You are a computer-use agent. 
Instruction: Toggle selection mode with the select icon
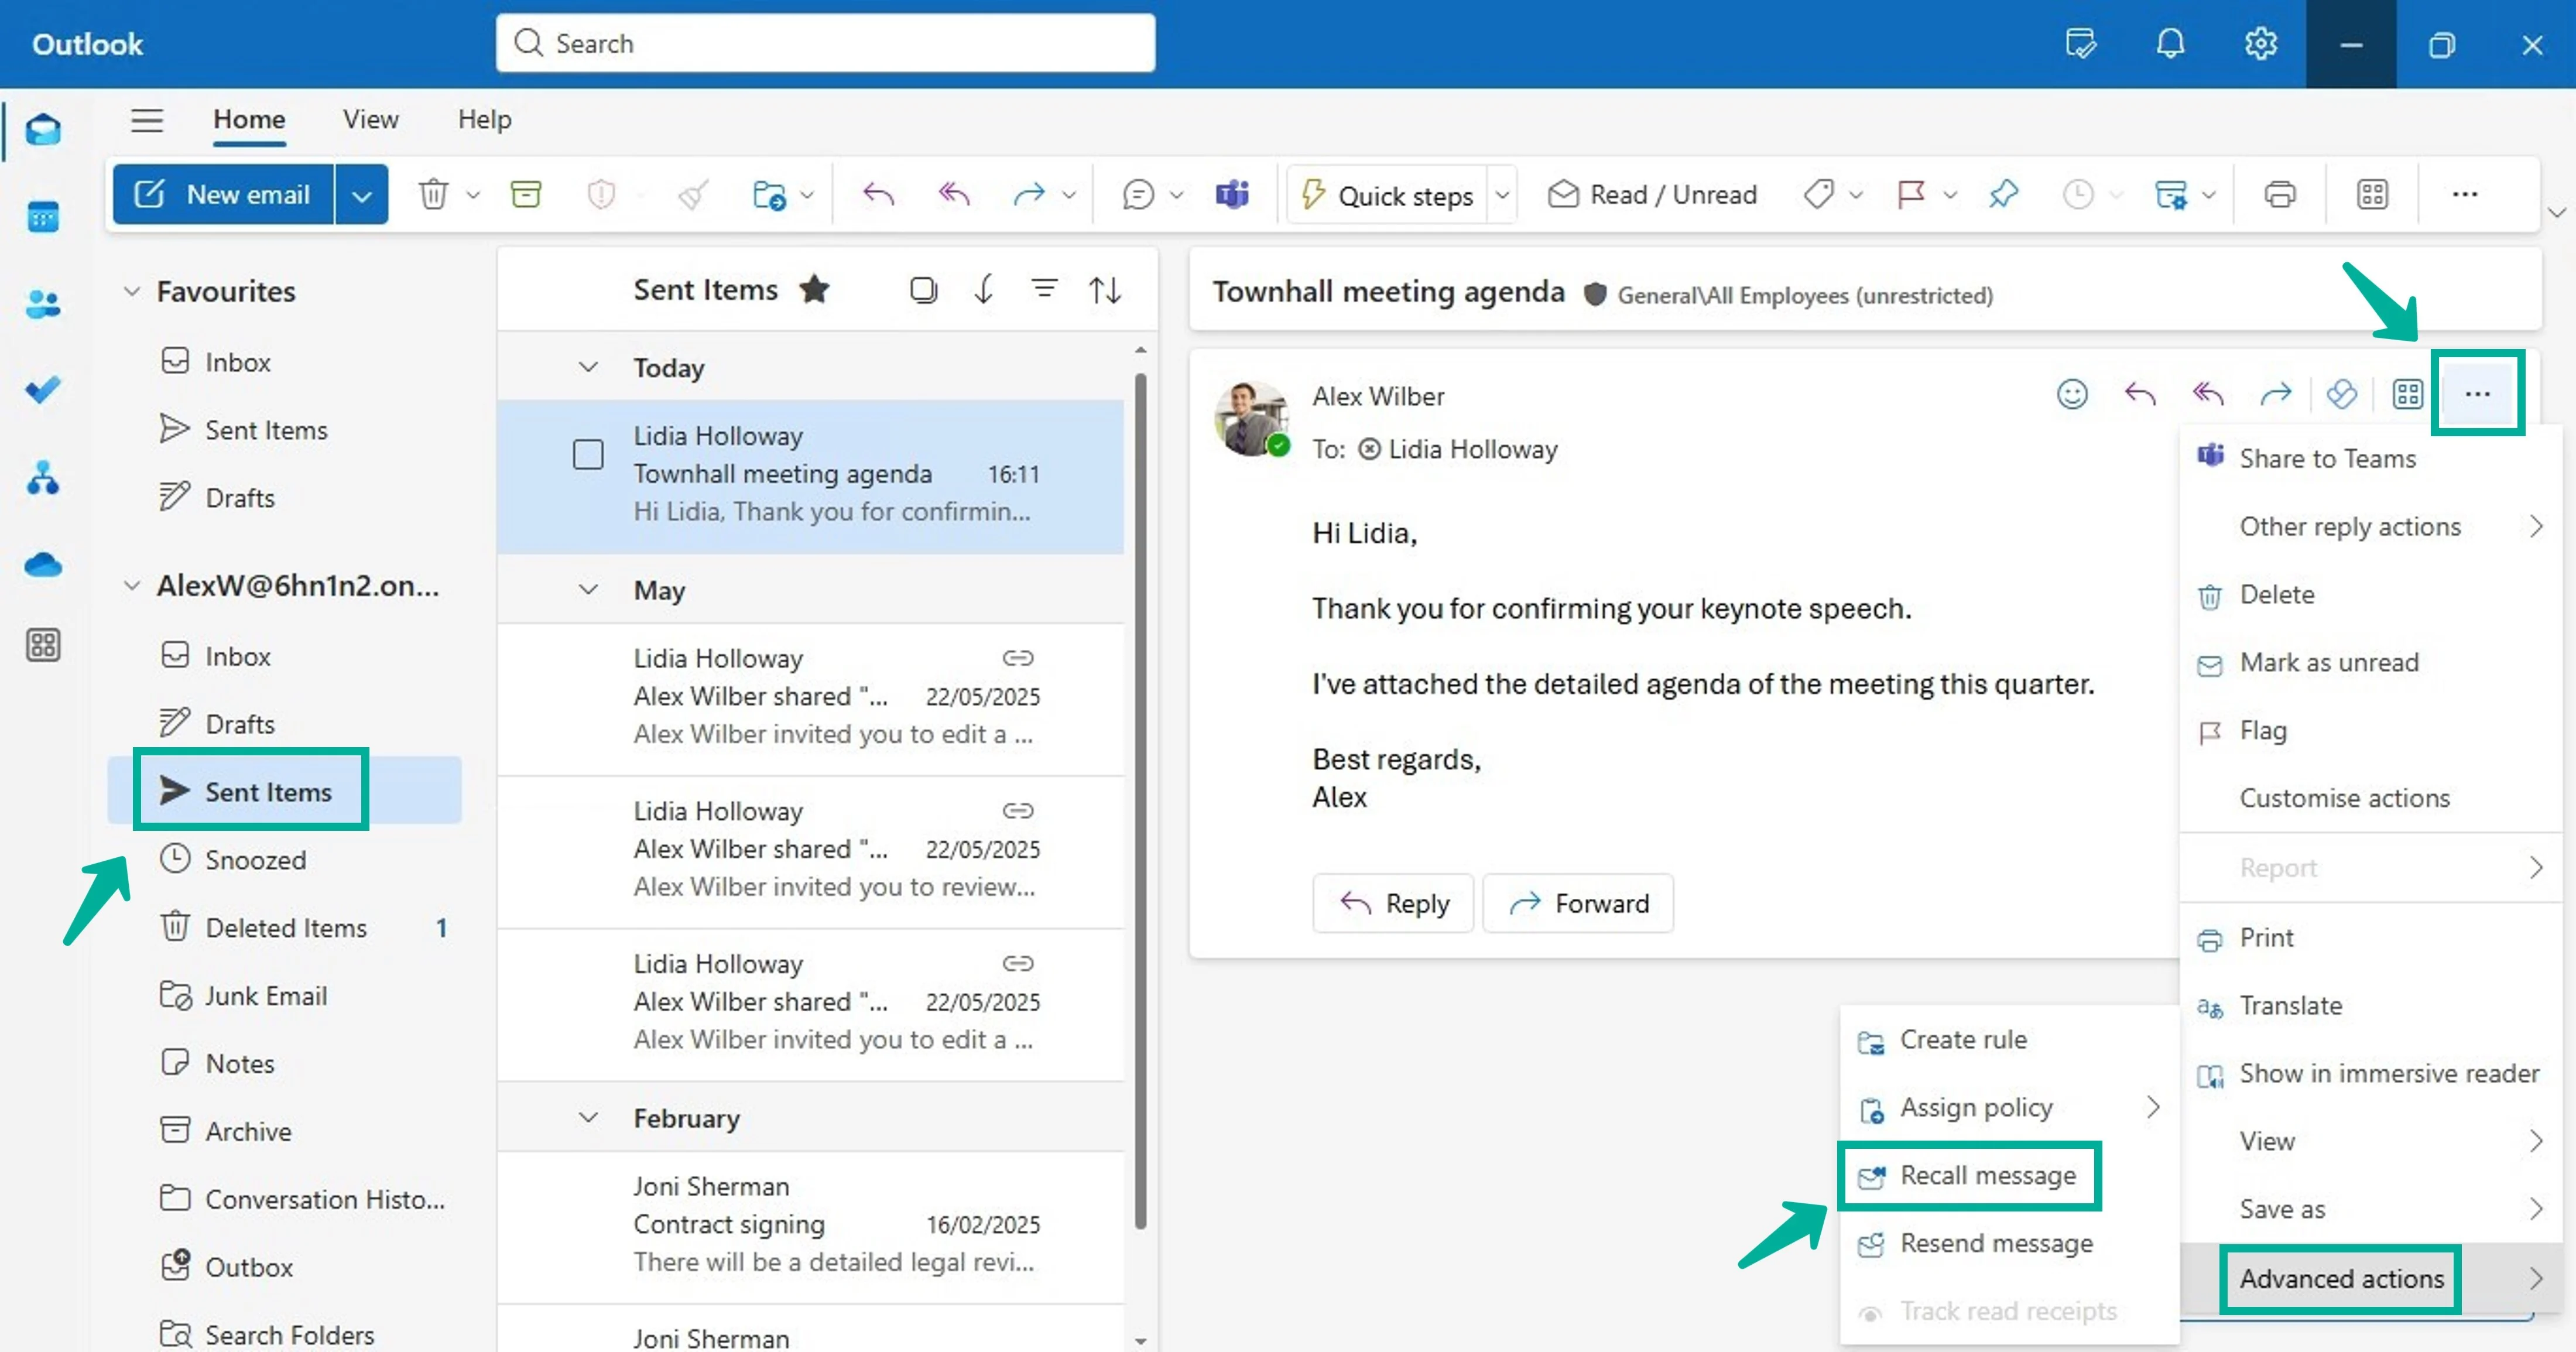click(923, 289)
